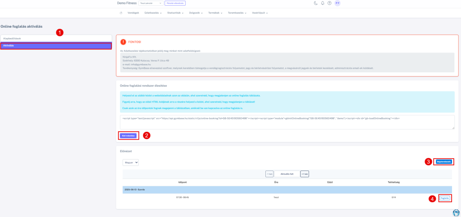Open the Vendégek menu item
This screenshot has width=461, height=217.
pos(133,13)
